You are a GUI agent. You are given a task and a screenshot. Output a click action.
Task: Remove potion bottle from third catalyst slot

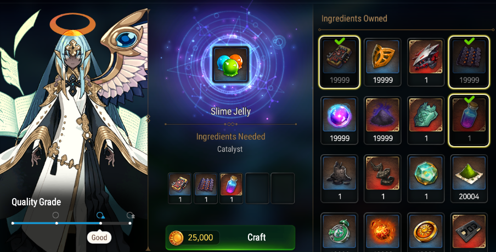pyautogui.click(x=231, y=188)
